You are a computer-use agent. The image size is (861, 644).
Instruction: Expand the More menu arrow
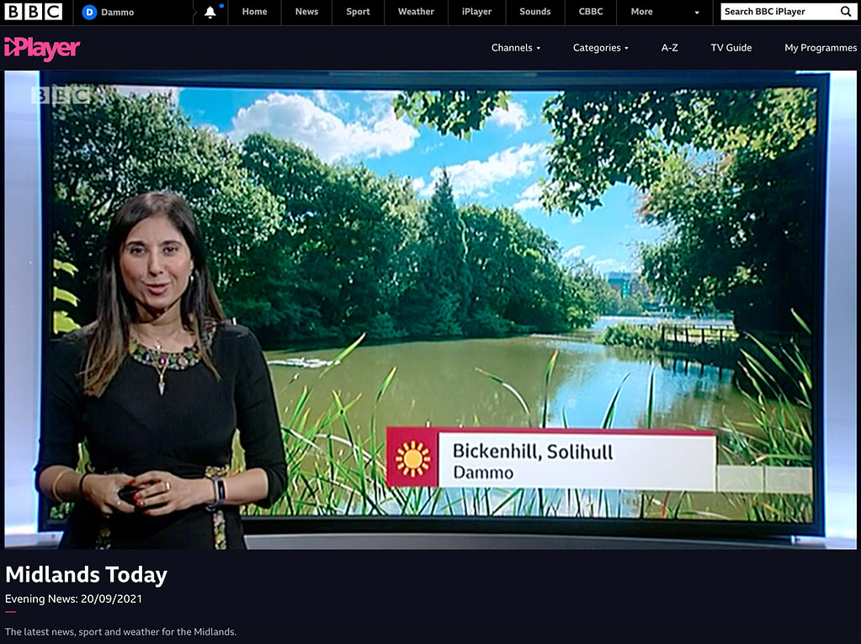pyautogui.click(x=697, y=13)
